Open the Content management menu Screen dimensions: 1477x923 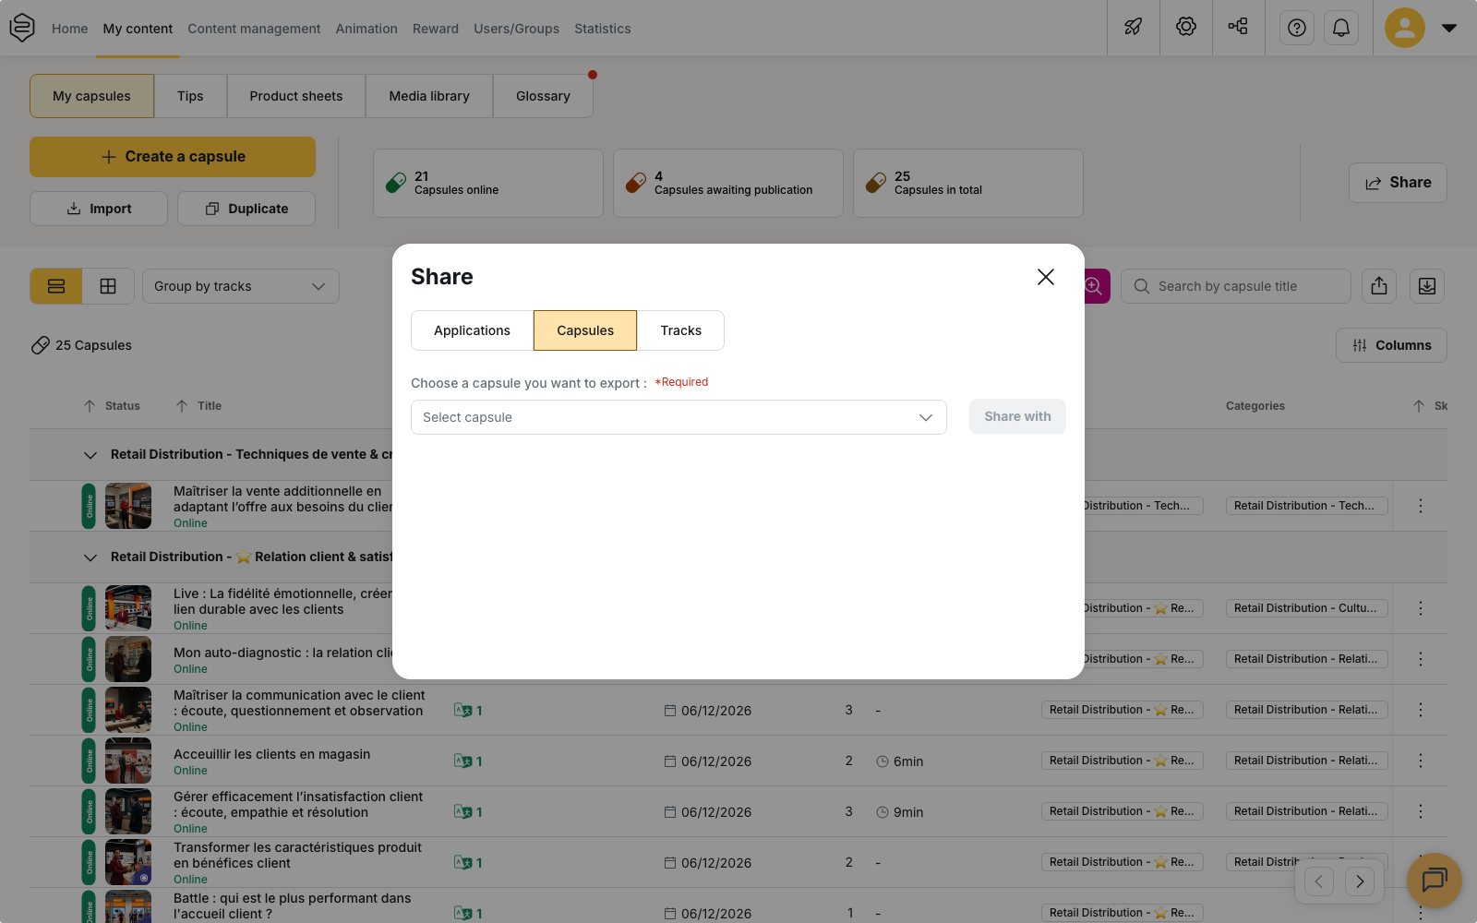coord(254,29)
